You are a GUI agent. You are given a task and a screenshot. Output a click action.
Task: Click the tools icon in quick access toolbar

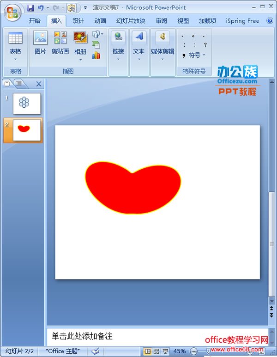point(72,8)
